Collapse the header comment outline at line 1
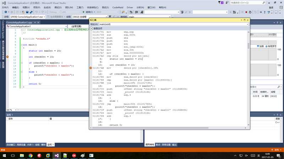This screenshot has height=159, width=284. (22, 30)
